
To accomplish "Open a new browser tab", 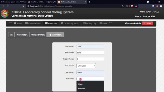I will tap(90, 2).
